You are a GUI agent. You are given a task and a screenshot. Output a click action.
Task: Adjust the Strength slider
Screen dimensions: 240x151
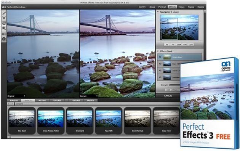[x=174, y=85]
